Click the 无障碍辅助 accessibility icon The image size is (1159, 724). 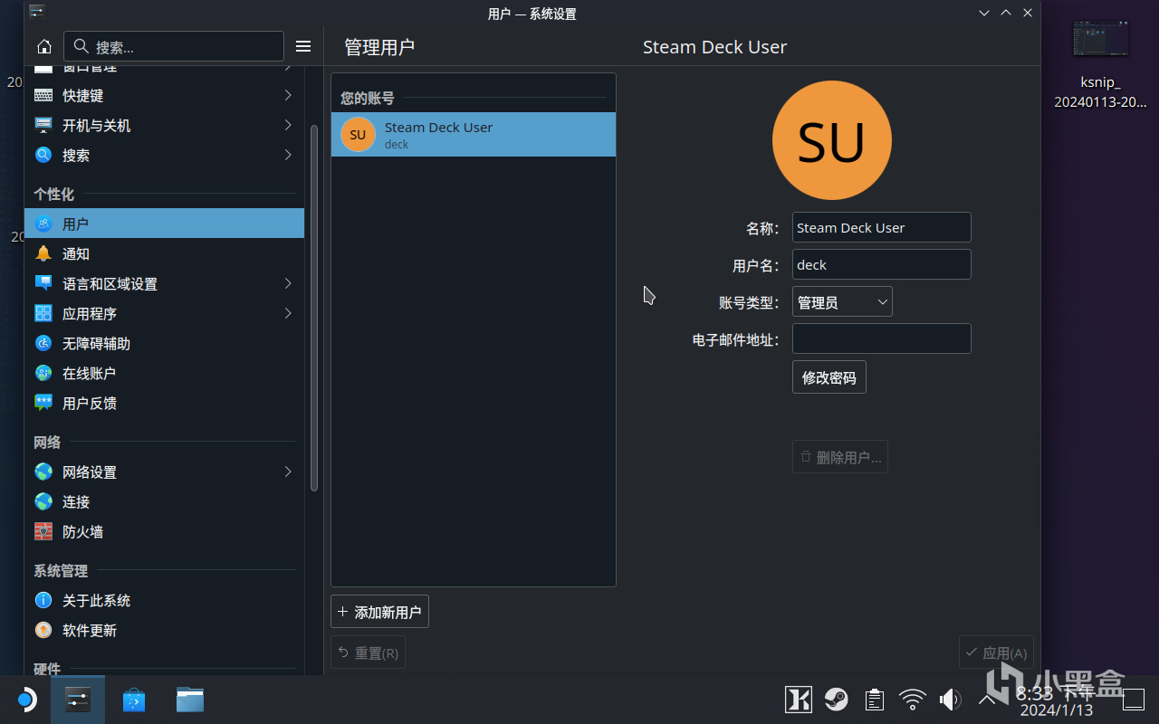[x=43, y=343]
